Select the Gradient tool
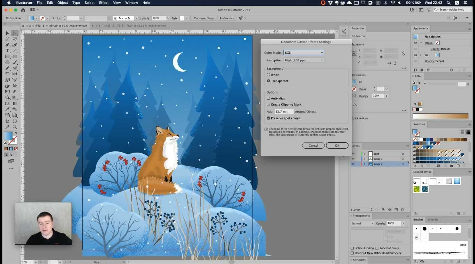The height and width of the screenshot is (264, 475). (x=15, y=103)
